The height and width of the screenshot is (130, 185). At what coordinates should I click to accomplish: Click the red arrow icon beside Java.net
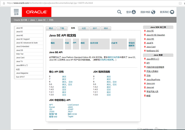tap(145, 87)
